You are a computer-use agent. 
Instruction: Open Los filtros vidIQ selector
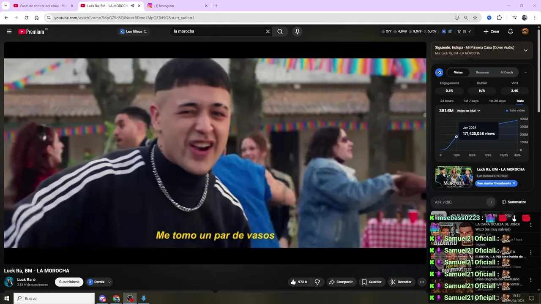(134, 31)
